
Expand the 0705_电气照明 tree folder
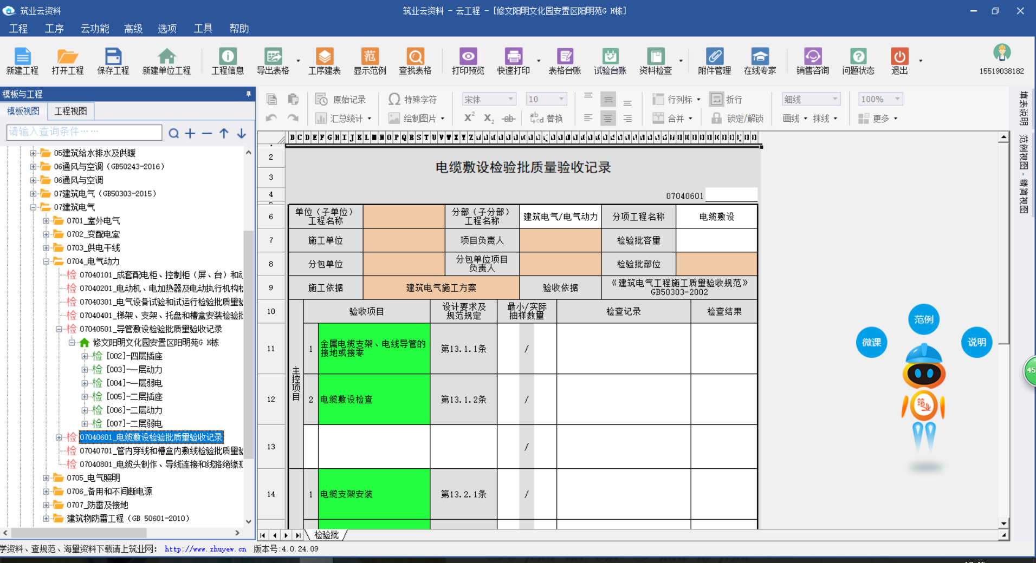[x=47, y=478]
